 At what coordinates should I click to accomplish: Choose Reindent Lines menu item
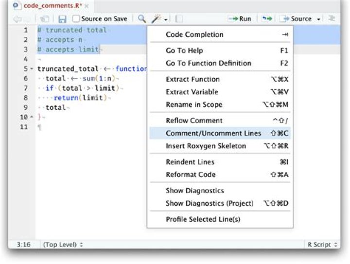tap(220, 162)
